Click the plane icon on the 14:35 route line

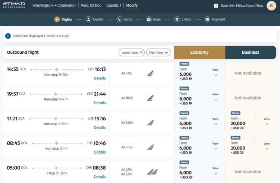[57, 69]
